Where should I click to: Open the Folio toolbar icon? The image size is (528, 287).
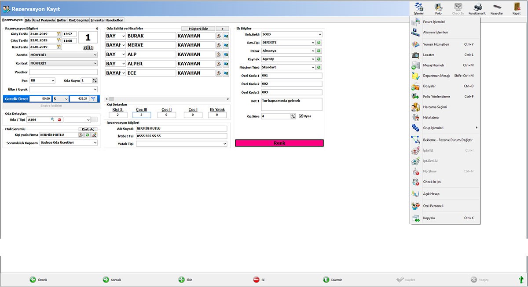[438, 7]
